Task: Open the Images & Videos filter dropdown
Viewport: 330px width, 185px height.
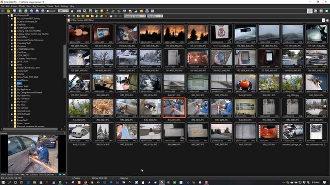Action: point(144,16)
